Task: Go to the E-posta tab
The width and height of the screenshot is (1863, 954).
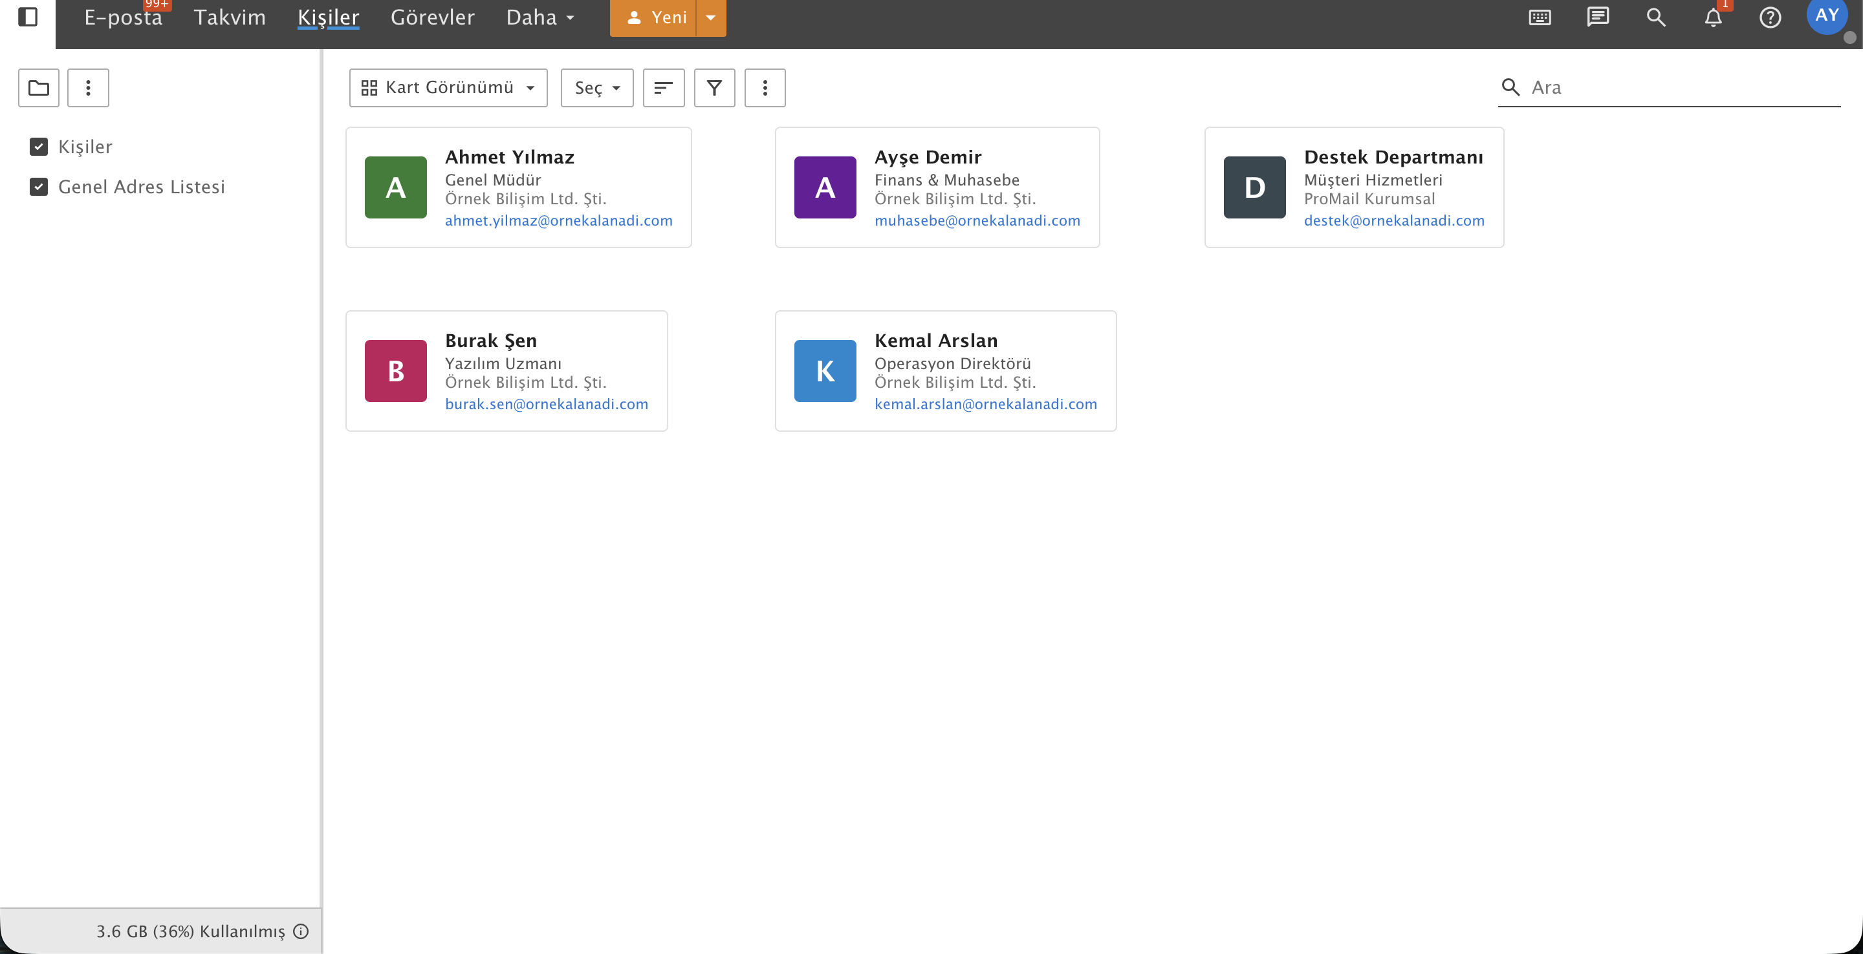Action: coord(124,17)
